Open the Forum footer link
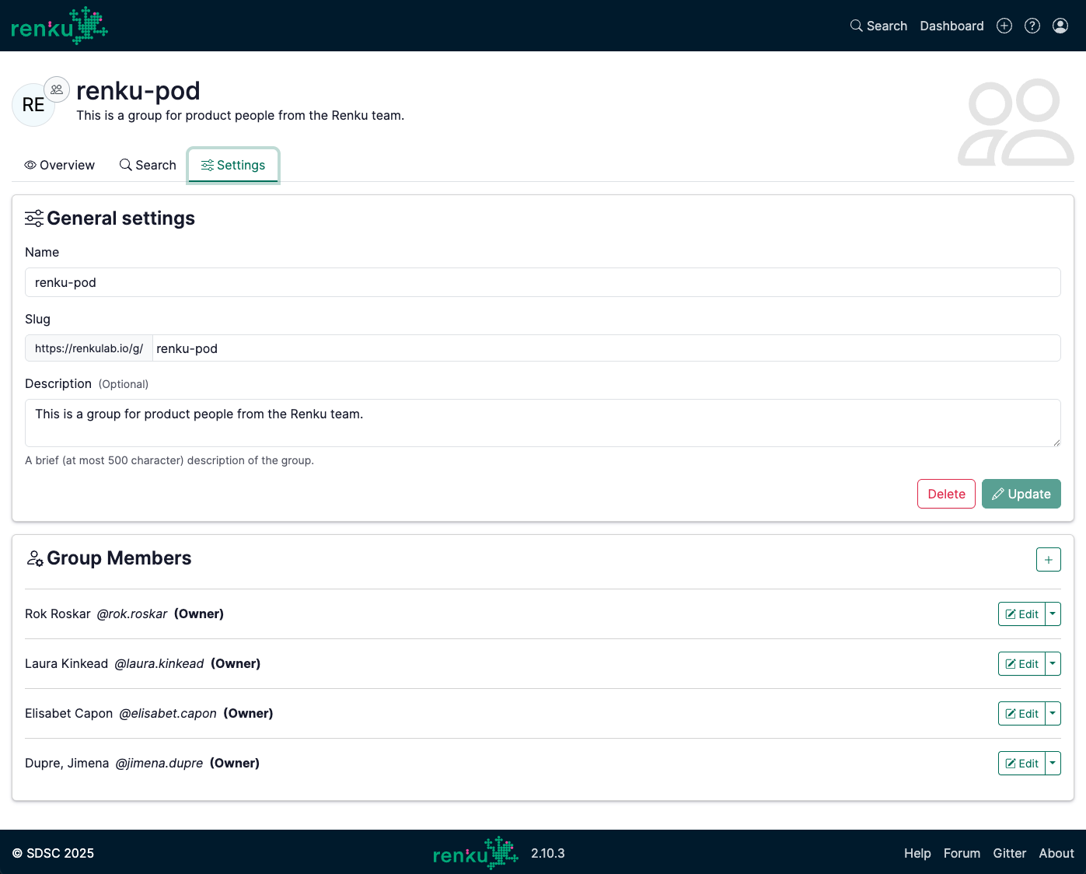This screenshot has width=1086, height=874. (x=962, y=853)
